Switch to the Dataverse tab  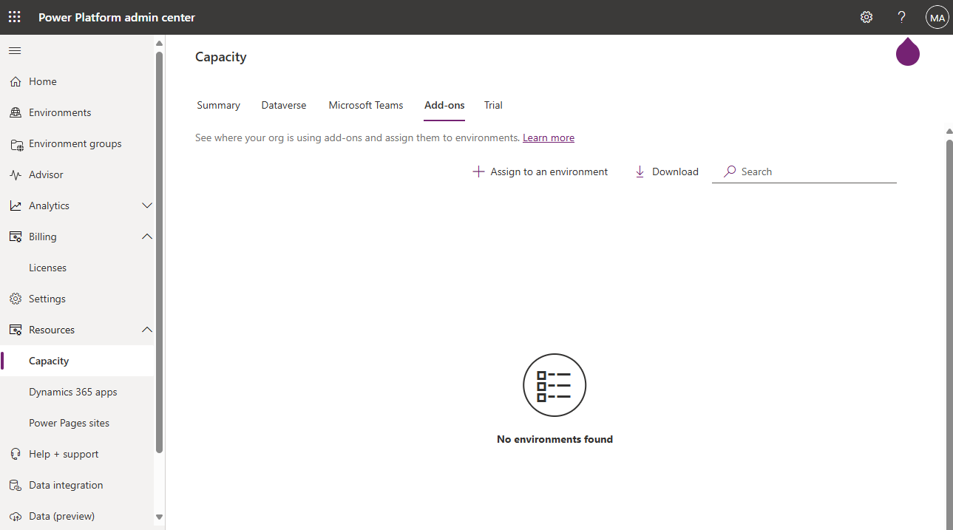[284, 105]
